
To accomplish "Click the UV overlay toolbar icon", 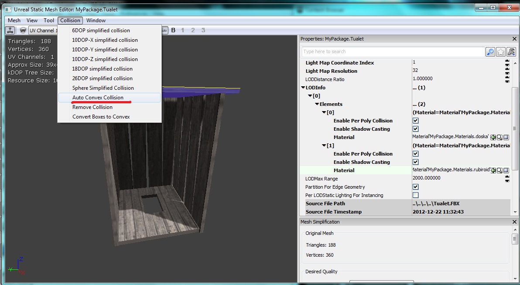I will tap(23, 31).
